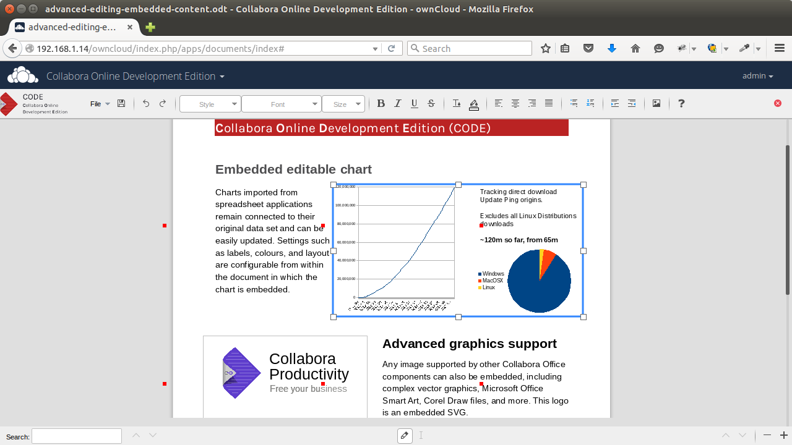Save the document using the save icon
The image size is (792, 445).
[x=121, y=103]
